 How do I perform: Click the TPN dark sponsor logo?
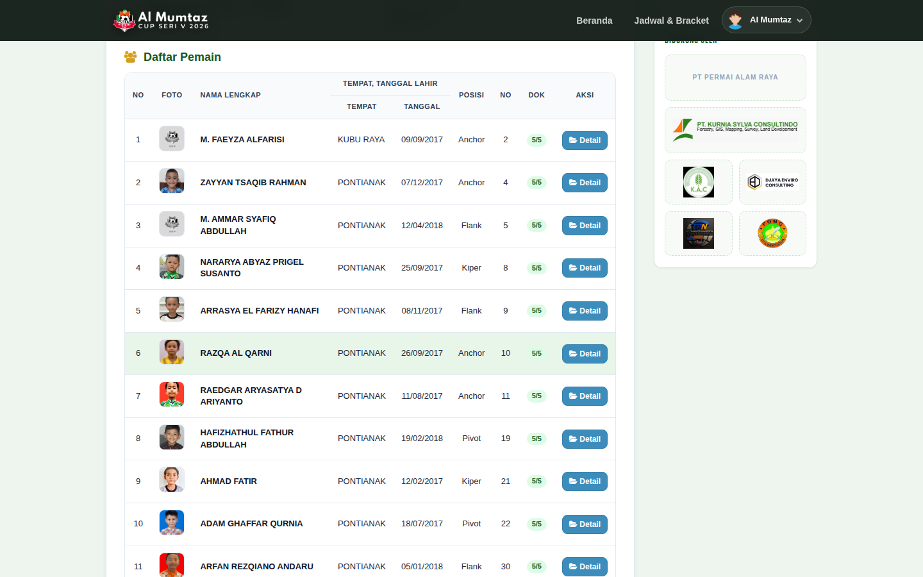(x=699, y=233)
